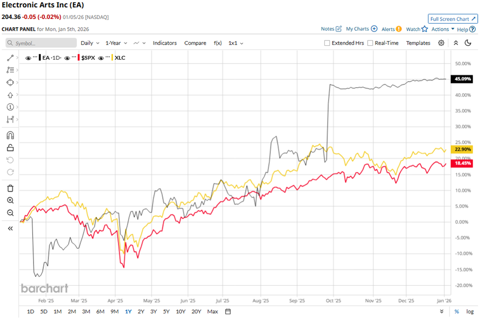Screen dimensions: 484x318
Task: Zoom in on the chart
Action: coord(10,200)
